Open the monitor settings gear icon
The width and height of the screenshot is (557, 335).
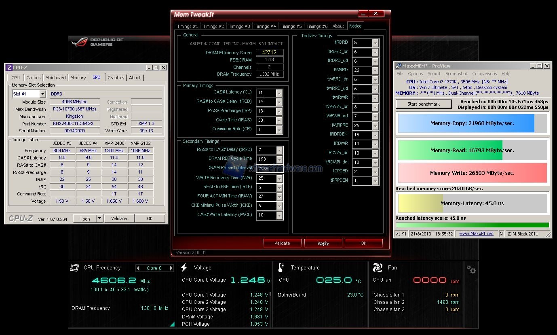coord(471,269)
